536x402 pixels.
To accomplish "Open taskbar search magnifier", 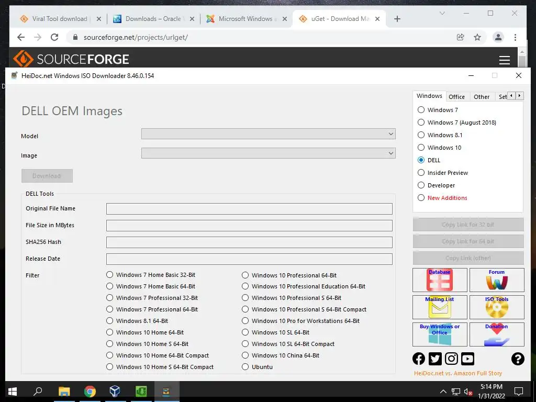I will [x=38, y=391].
